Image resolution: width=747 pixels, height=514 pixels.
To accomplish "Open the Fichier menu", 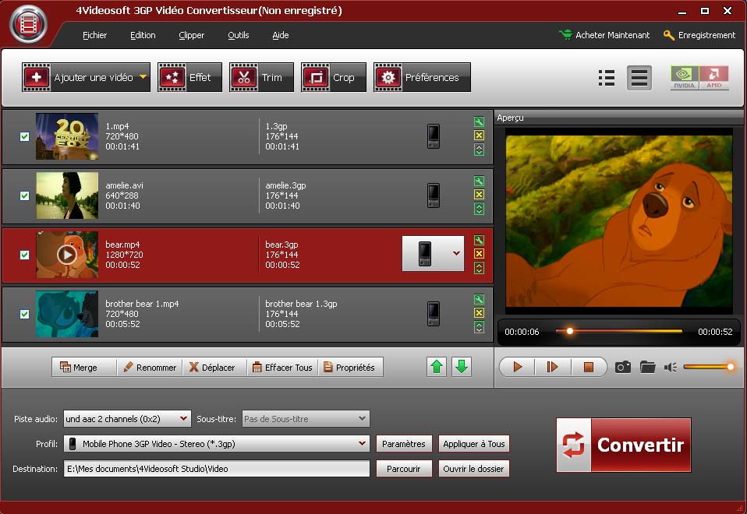I will pyautogui.click(x=94, y=35).
